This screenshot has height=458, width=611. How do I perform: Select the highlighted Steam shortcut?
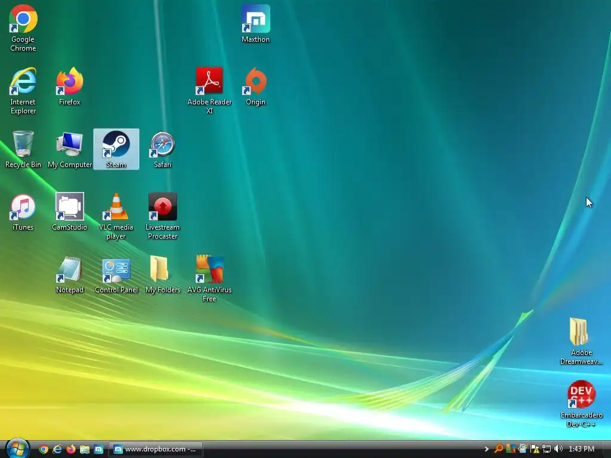click(116, 148)
